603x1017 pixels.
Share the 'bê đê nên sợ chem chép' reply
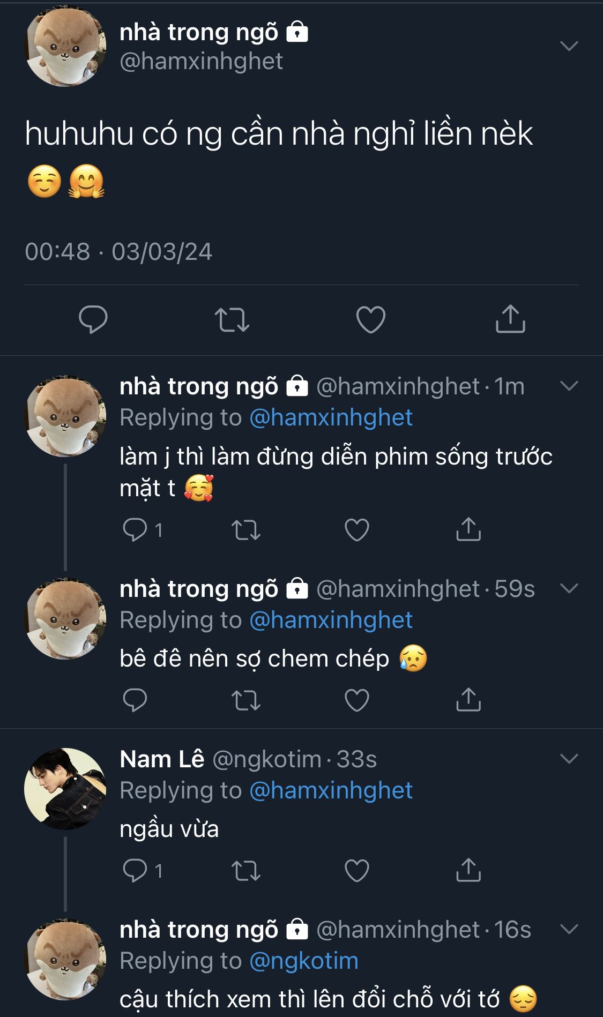(x=468, y=700)
